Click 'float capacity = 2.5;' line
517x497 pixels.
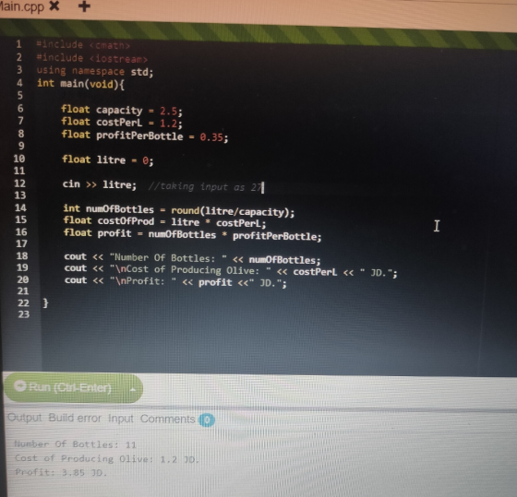click(122, 110)
